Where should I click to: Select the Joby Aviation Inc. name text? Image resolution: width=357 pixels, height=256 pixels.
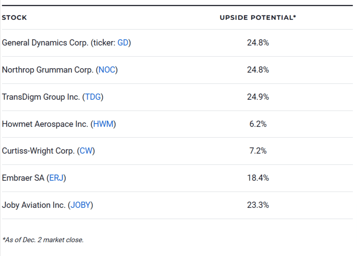click(x=34, y=205)
